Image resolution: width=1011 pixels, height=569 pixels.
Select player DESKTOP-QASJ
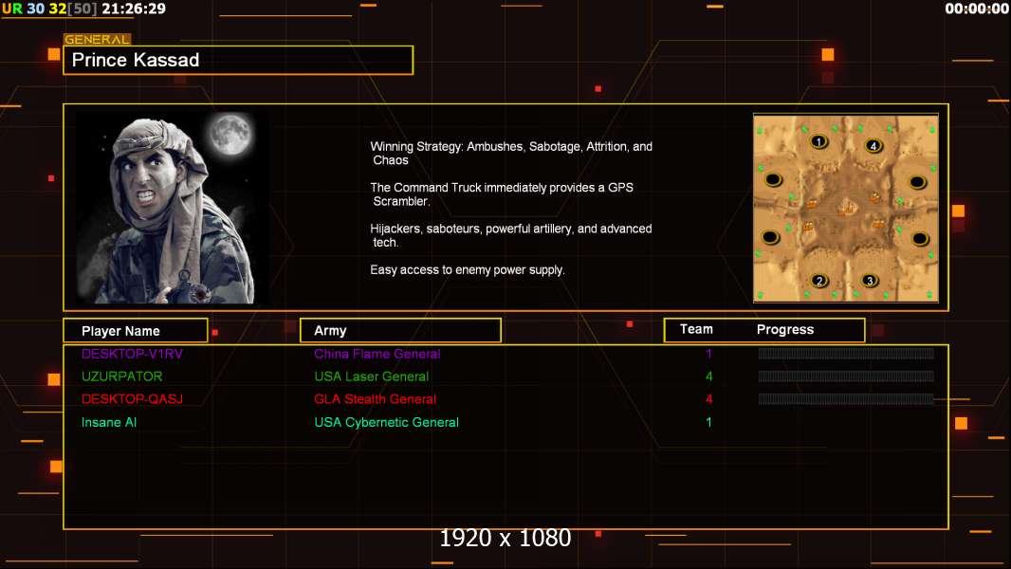point(132,399)
